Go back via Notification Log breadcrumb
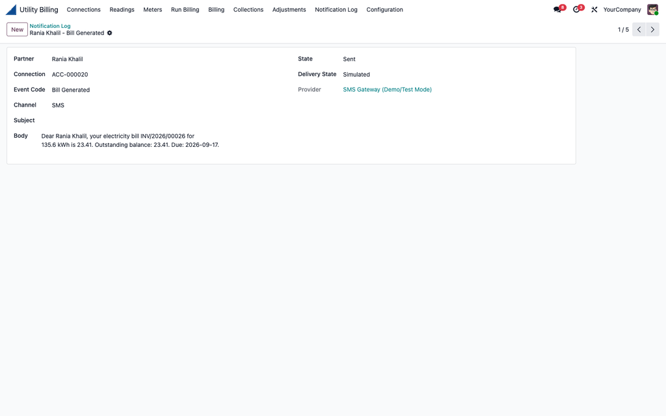Screen dimensions: 666x416 pos(50,26)
